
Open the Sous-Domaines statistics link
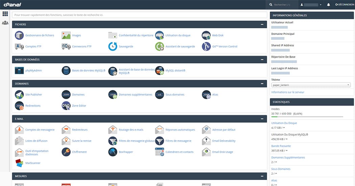[x=281, y=169]
